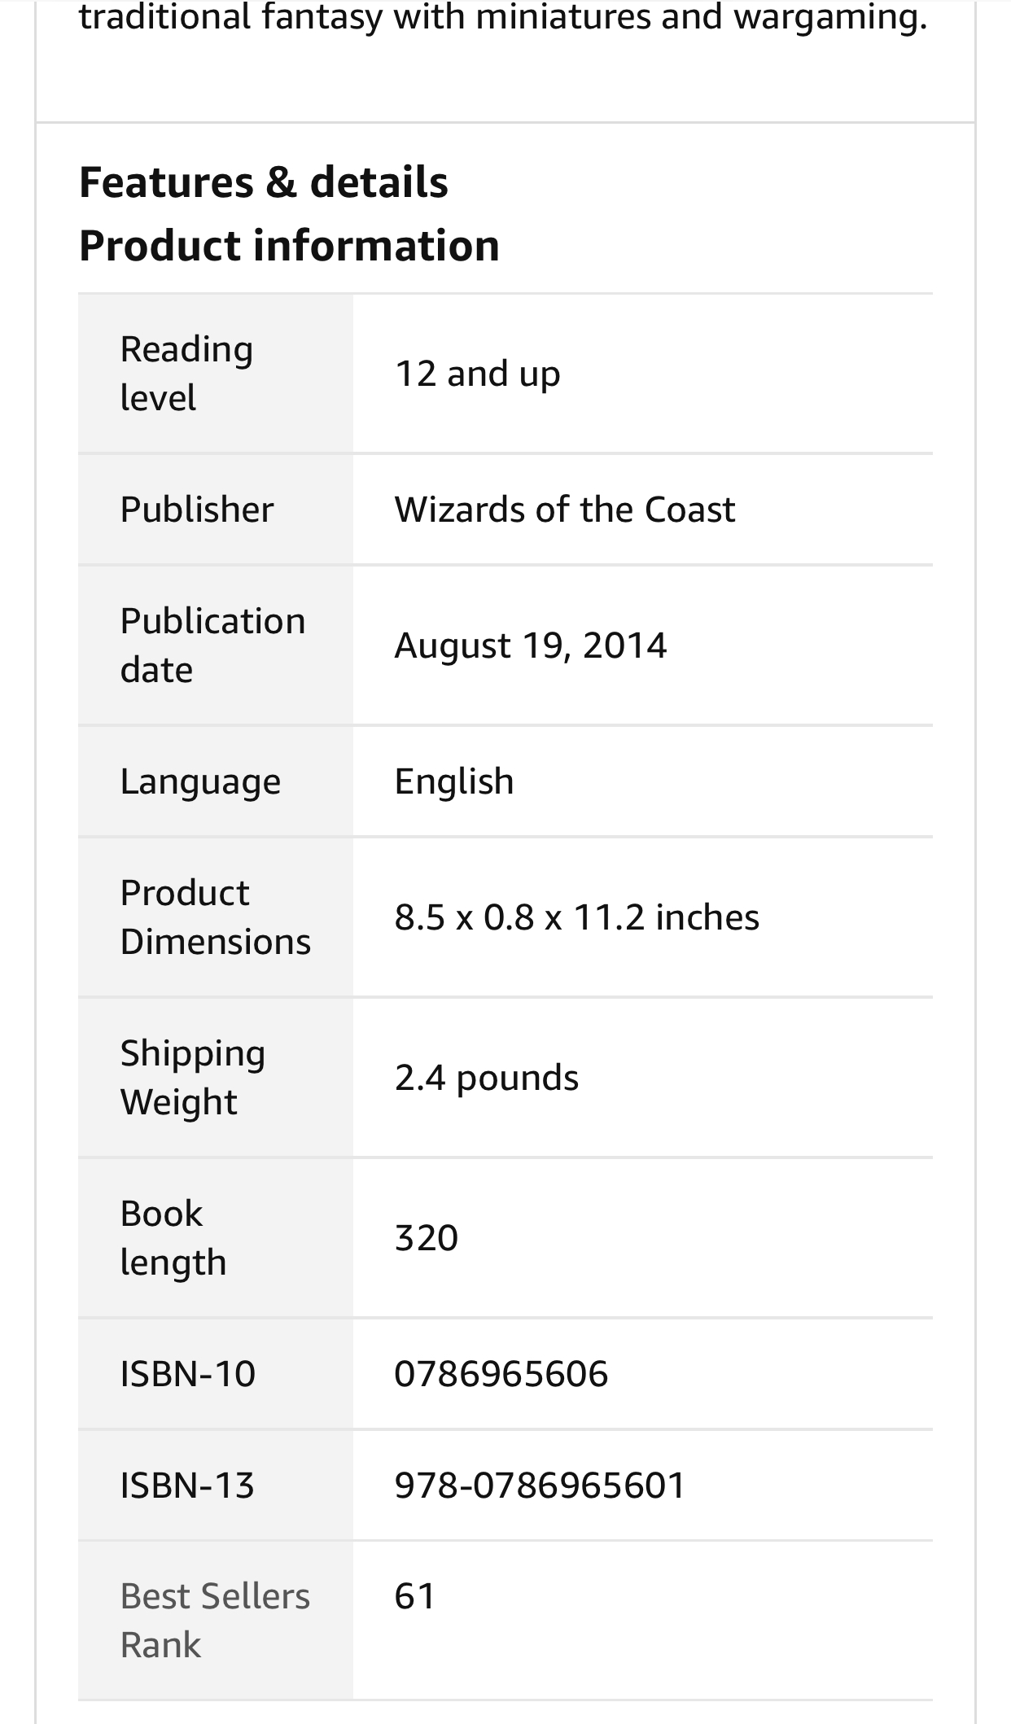This screenshot has height=1724, width=1011.
Task: Select the Product Dimensions label
Action: click(x=216, y=917)
